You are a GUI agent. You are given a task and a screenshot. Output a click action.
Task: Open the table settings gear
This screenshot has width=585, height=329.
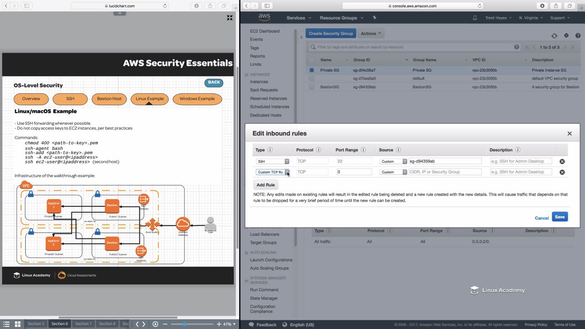click(x=566, y=36)
